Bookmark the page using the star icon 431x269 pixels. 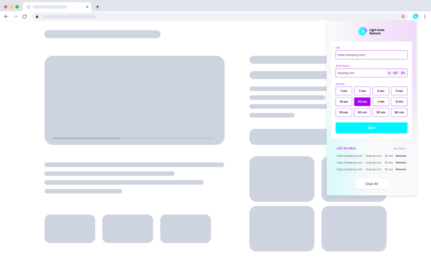click(403, 16)
